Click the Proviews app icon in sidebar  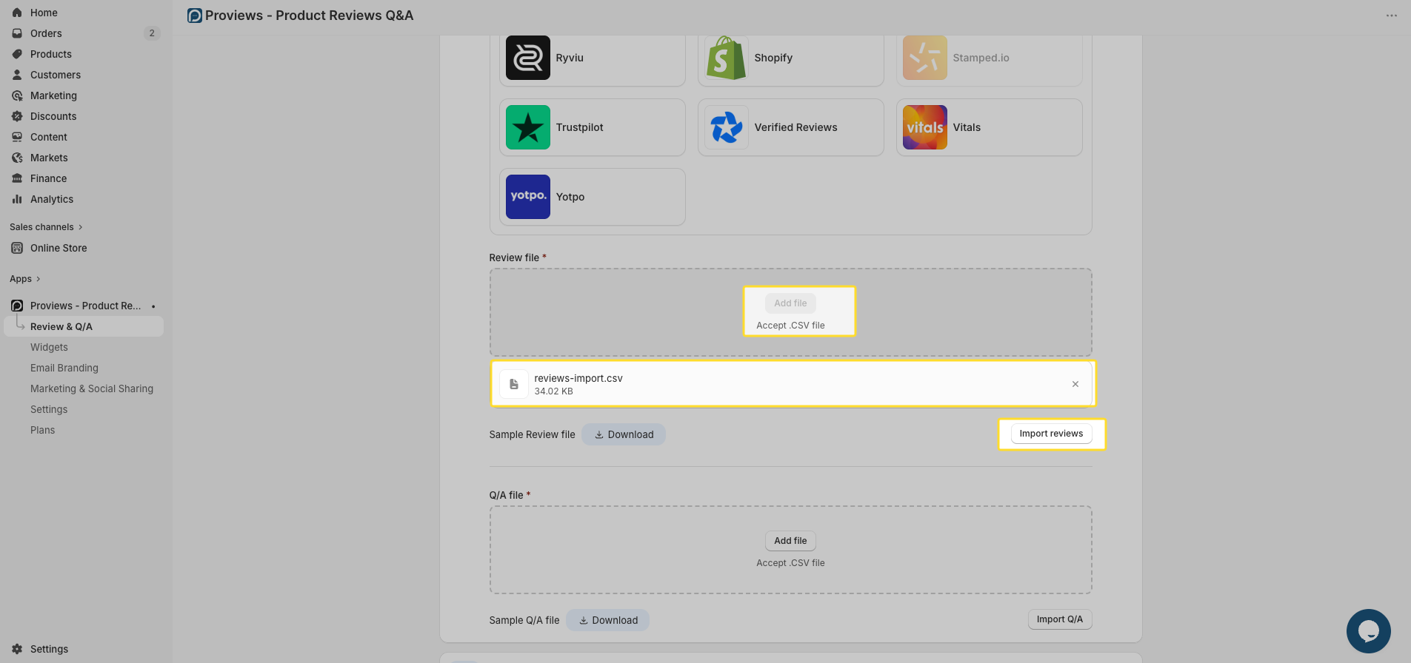tap(17, 306)
